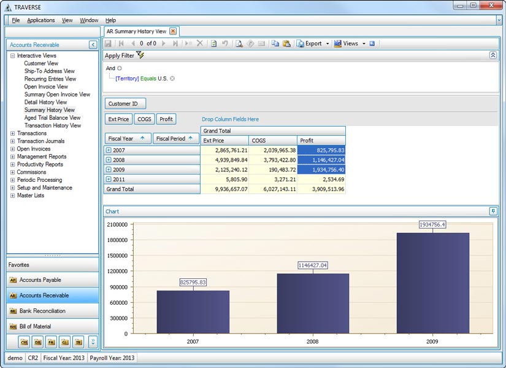The image size is (506, 368).
Task: Open Bank Reconciliation module
Action: 53,311
